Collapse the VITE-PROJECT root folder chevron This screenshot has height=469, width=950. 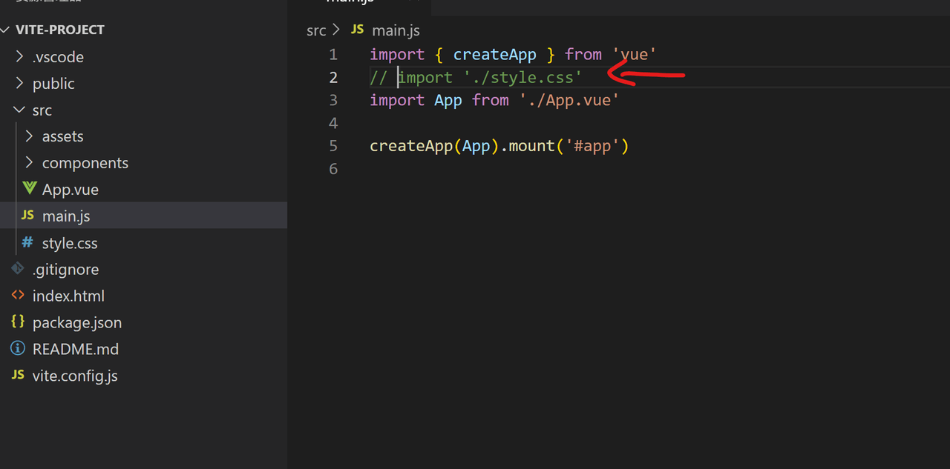(x=6, y=30)
